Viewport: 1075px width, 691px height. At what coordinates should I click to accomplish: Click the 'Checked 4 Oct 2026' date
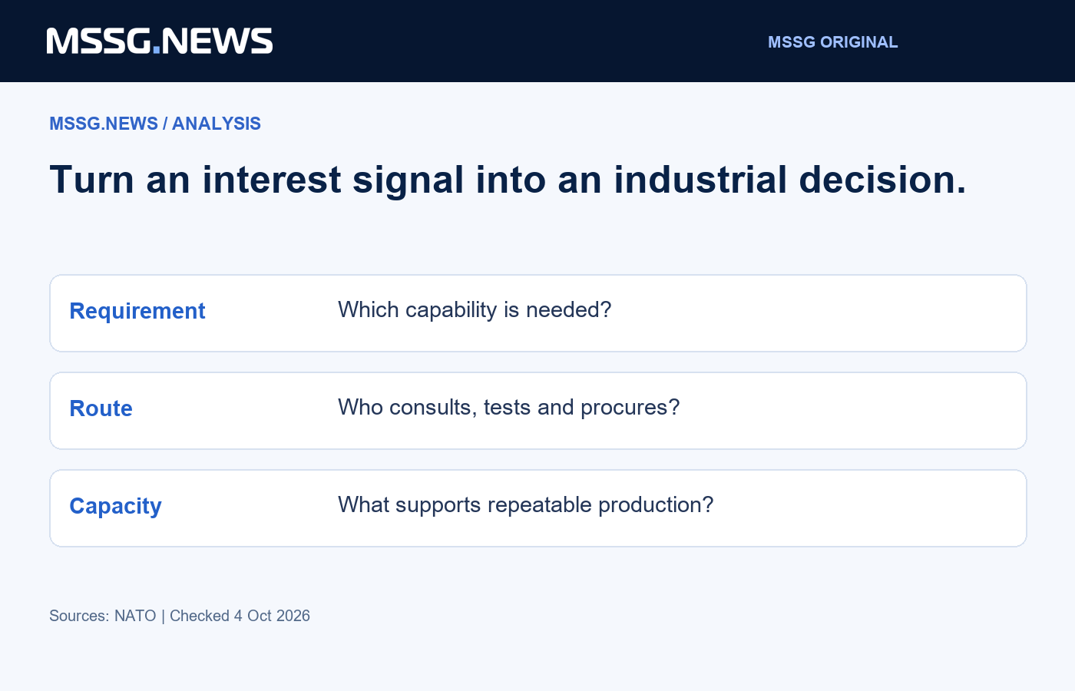pyautogui.click(x=240, y=616)
